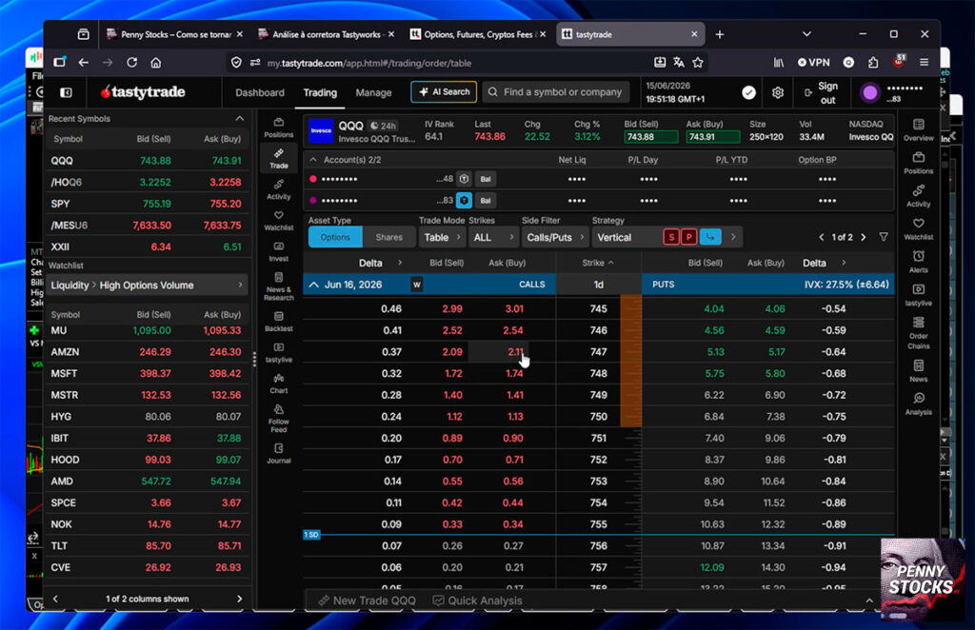Open News in right sidebar
Image resolution: width=975 pixels, height=630 pixels.
point(919,371)
